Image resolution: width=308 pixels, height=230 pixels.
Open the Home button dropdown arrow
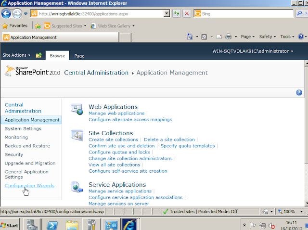coord(197,37)
